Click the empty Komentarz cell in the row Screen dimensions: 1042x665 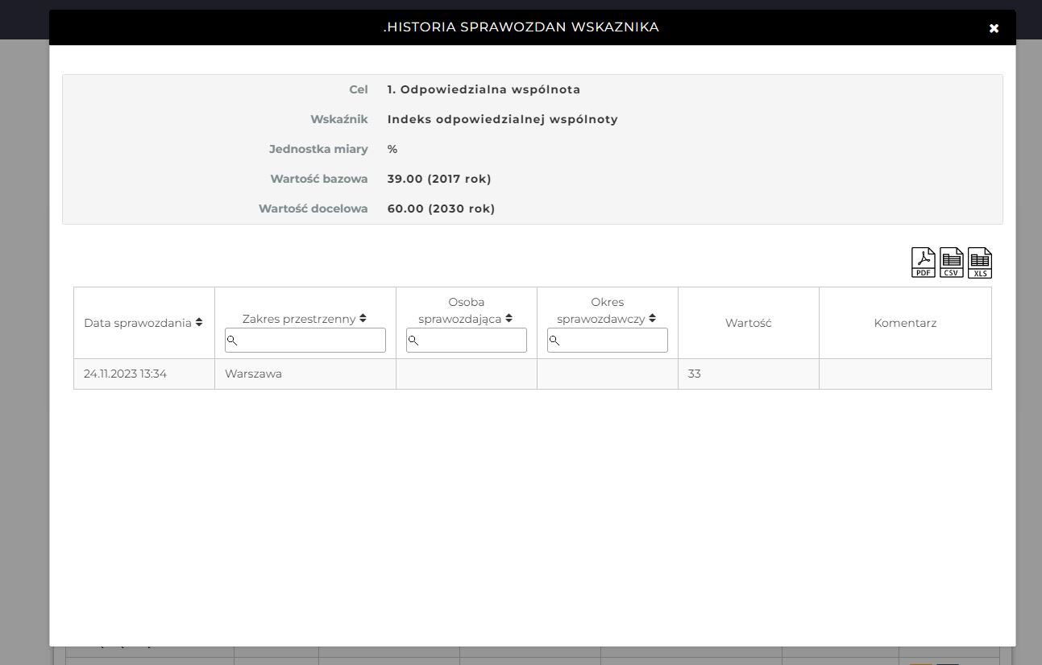point(905,374)
